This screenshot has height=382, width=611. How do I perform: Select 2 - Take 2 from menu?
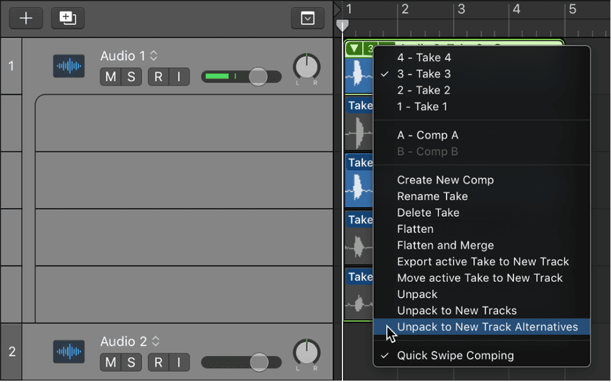coord(482,91)
